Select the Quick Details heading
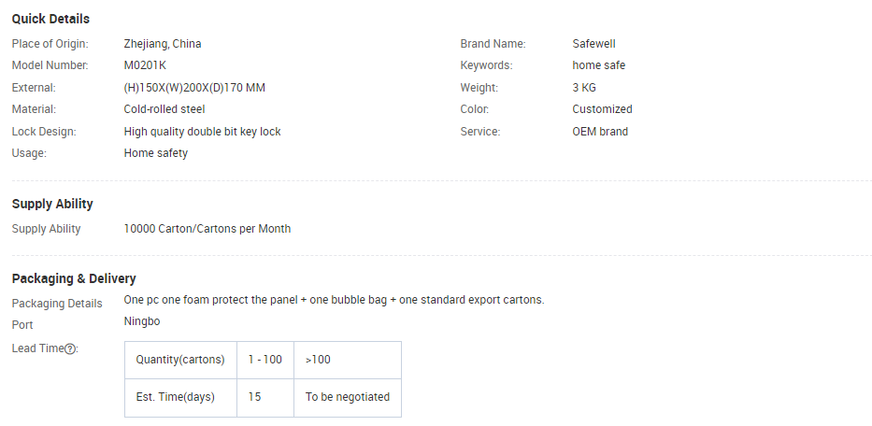This screenshot has width=872, height=426. pyautogui.click(x=50, y=19)
